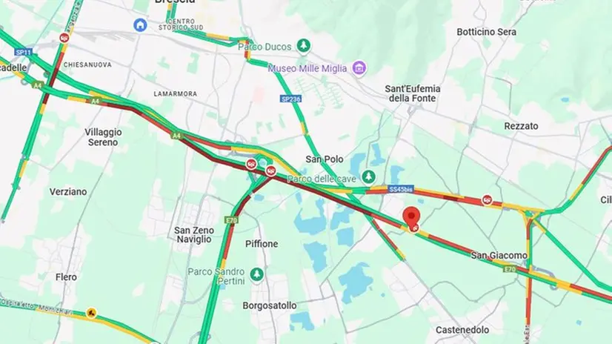Select the Botticino Sera label
Screen dimensions: 612x344
coord(486,32)
